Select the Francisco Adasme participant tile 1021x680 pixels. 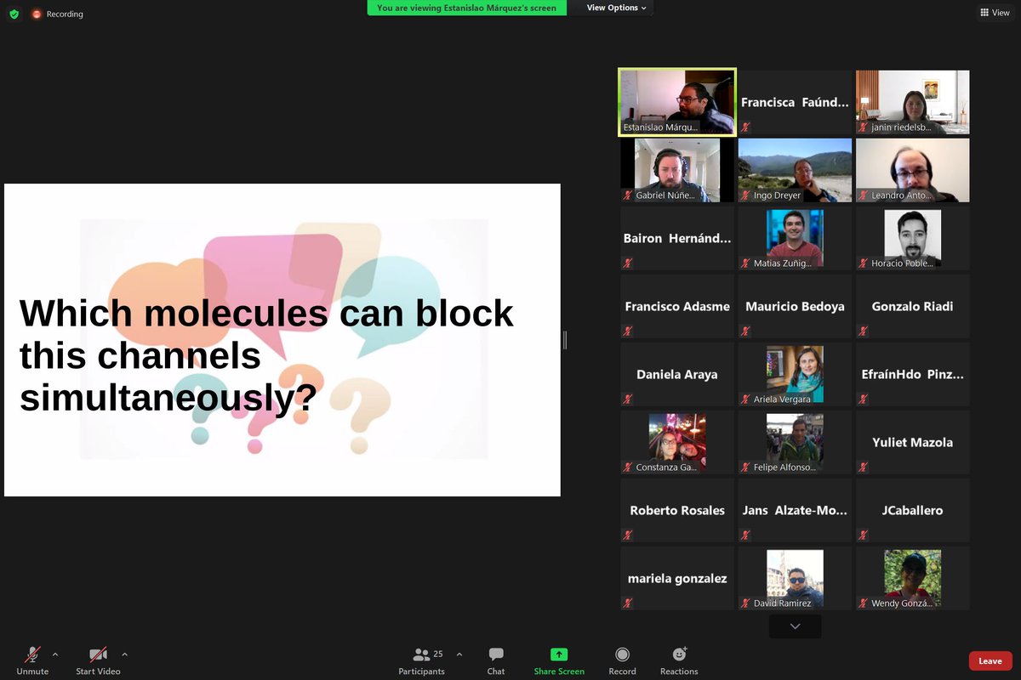(x=677, y=306)
